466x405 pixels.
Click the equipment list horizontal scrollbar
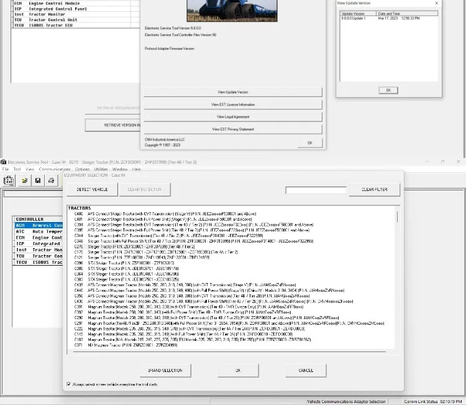[229, 351]
